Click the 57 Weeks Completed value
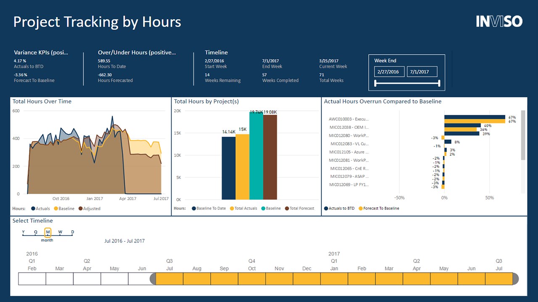 tap(264, 75)
